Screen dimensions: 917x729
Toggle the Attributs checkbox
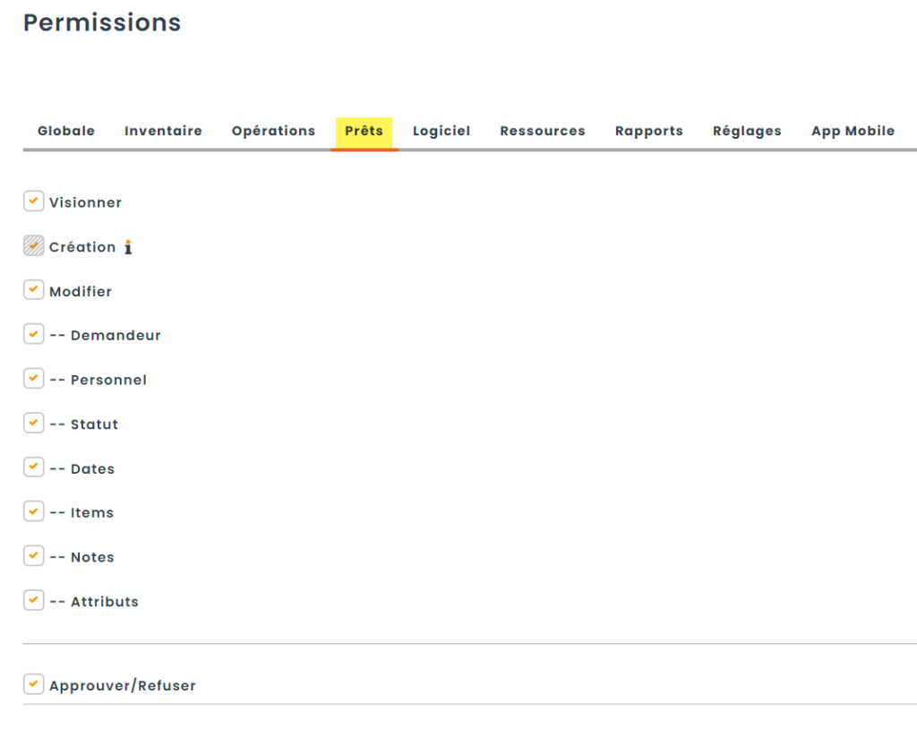click(x=33, y=600)
